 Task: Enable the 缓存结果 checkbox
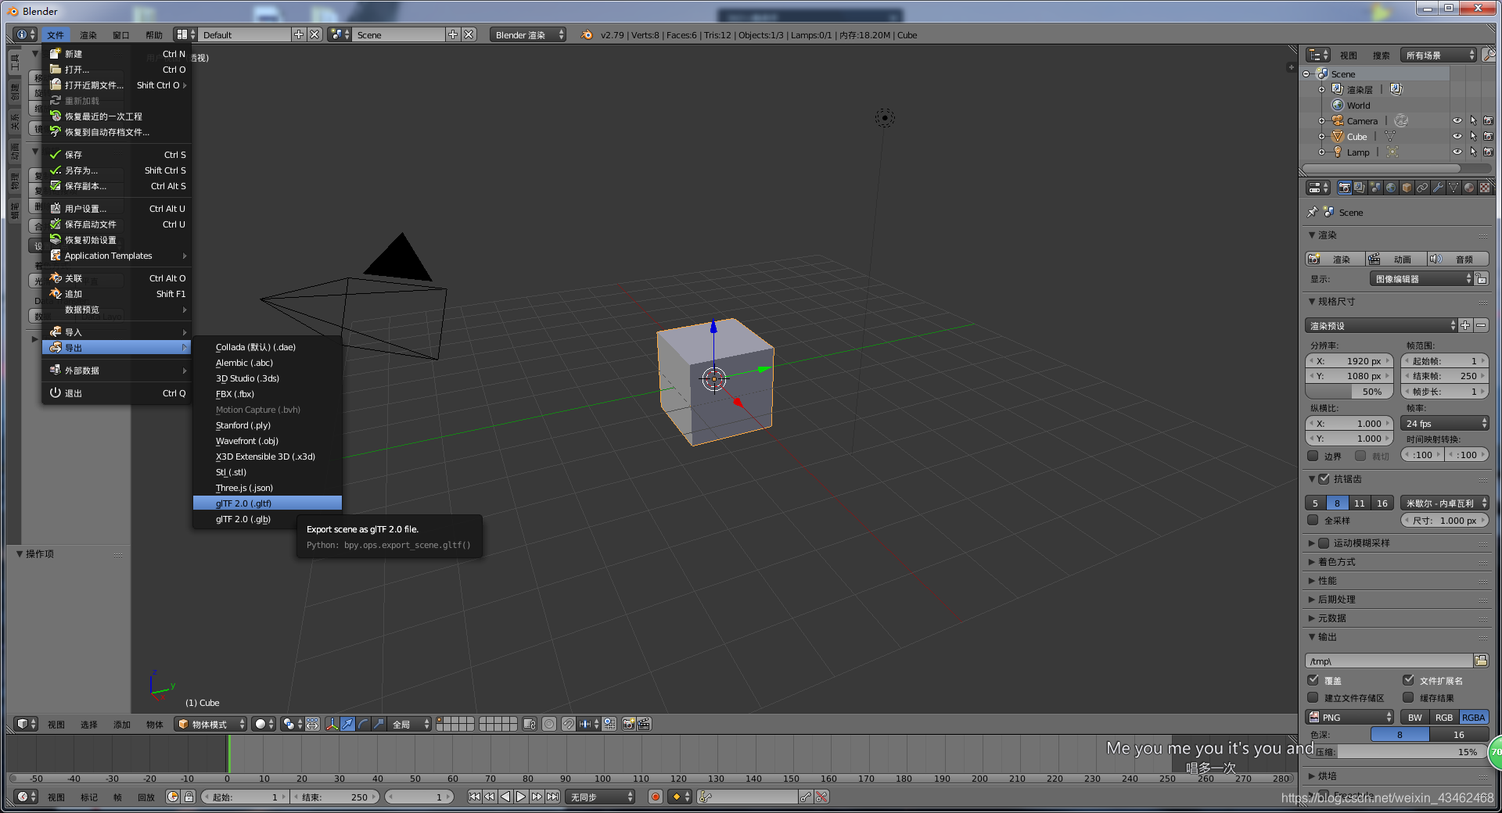tap(1408, 697)
